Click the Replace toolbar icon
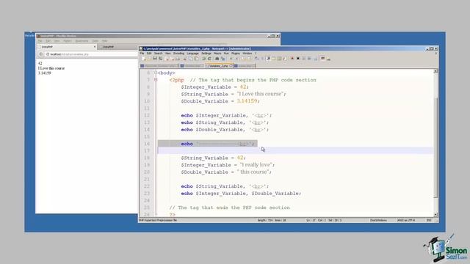This screenshot has height=264, width=470. click(223, 59)
